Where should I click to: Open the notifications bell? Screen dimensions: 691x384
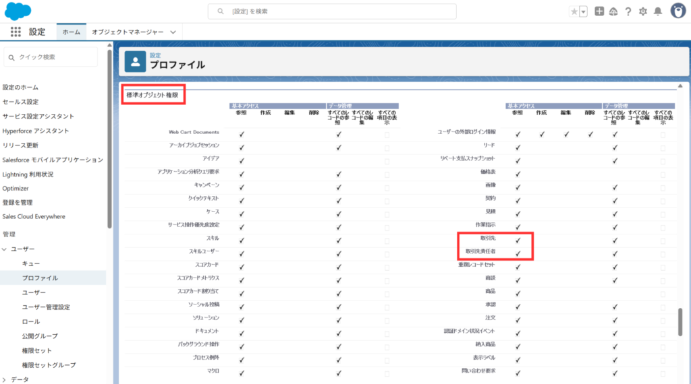click(x=657, y=11)
